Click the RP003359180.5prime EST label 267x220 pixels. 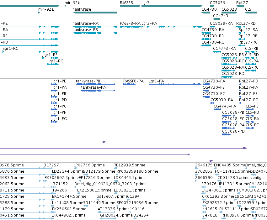click(x=137, y=171)
